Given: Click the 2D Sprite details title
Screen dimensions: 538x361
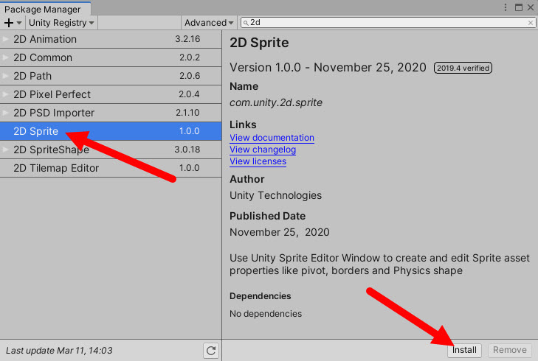Looking at the screenshot, I should pyautogui.click(x=259, y=43).
